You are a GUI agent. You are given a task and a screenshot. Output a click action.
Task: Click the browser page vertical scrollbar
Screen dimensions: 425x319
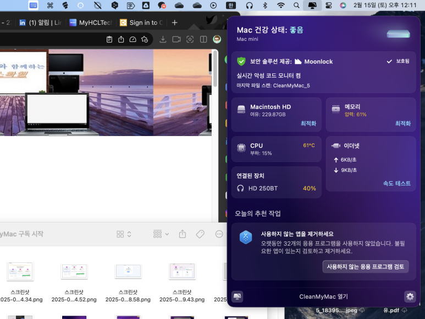click(x=215, y=69)
